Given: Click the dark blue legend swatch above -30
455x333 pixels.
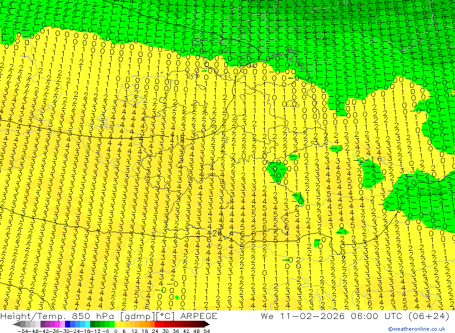Looking at the screenshot, I should tap(67, 324).
